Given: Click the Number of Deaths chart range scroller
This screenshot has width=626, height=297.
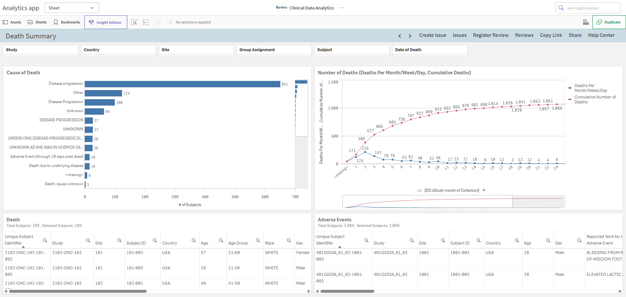Looking at the screenshot, I should click(x=427, y=201).
